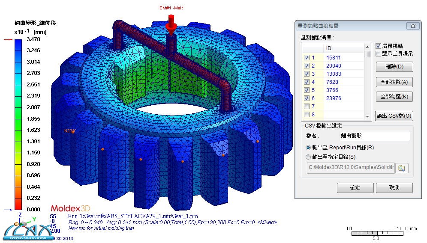Click the 全部清除(A) button
Image resolution: width=427 pixels, height=243 pixels.
[394, 82]
